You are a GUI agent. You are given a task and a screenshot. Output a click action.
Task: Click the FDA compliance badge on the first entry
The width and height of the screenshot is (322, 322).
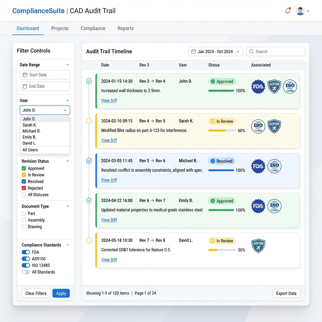(258, 86)
